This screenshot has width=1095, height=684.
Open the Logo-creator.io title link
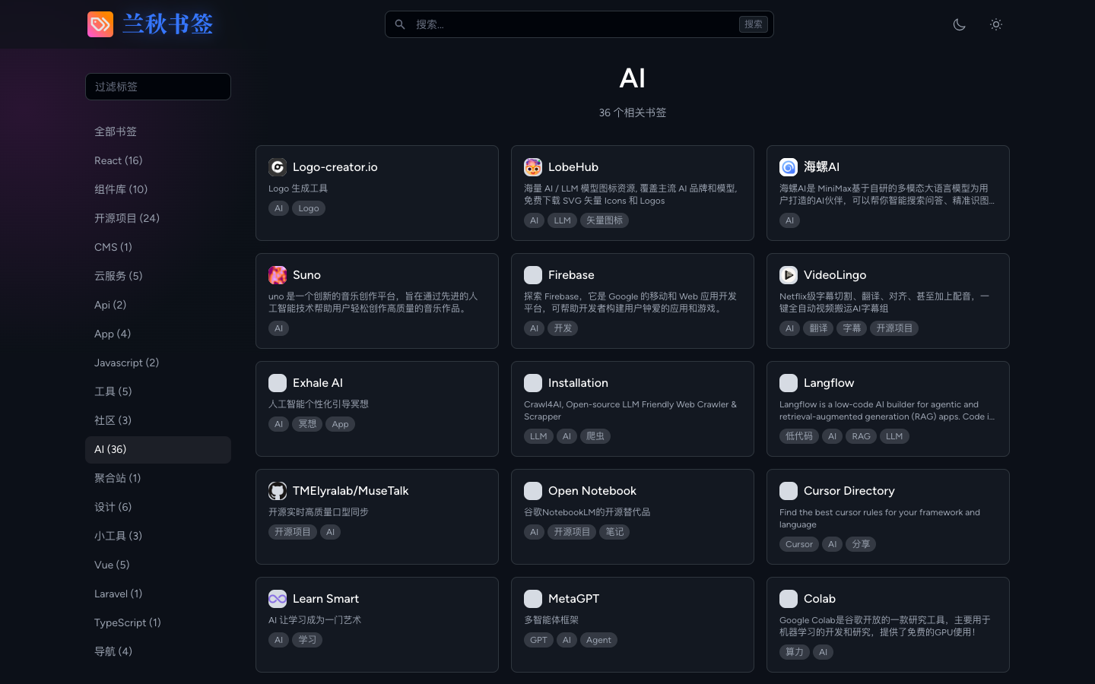[x=335, y=167]
